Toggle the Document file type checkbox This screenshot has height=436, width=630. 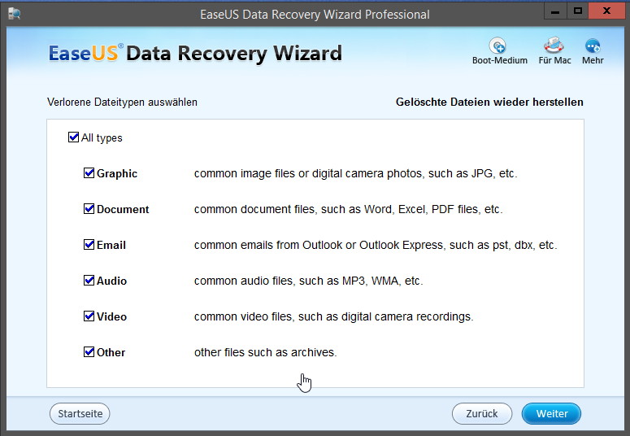89,209
